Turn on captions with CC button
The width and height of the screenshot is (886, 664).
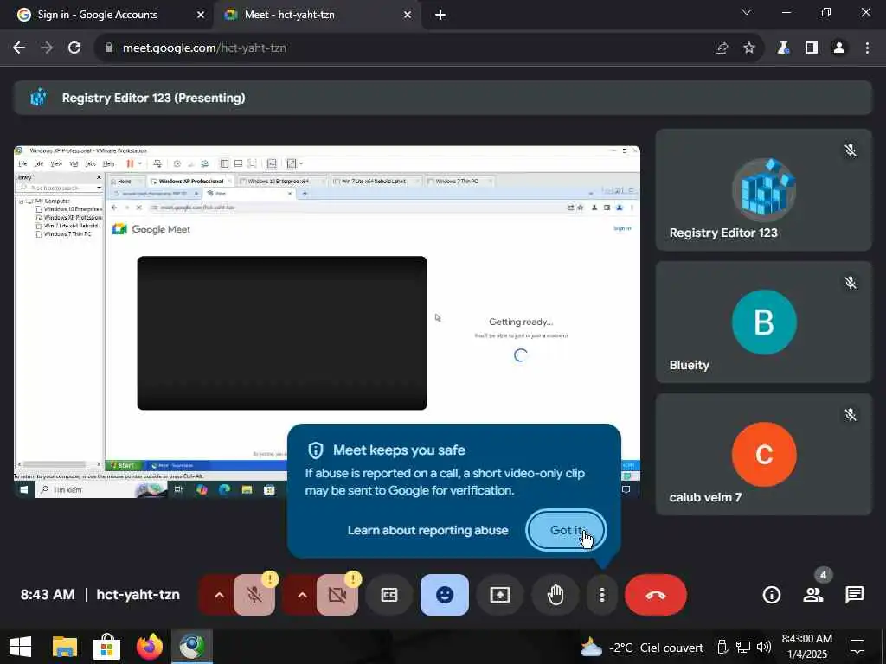(389, 595)
